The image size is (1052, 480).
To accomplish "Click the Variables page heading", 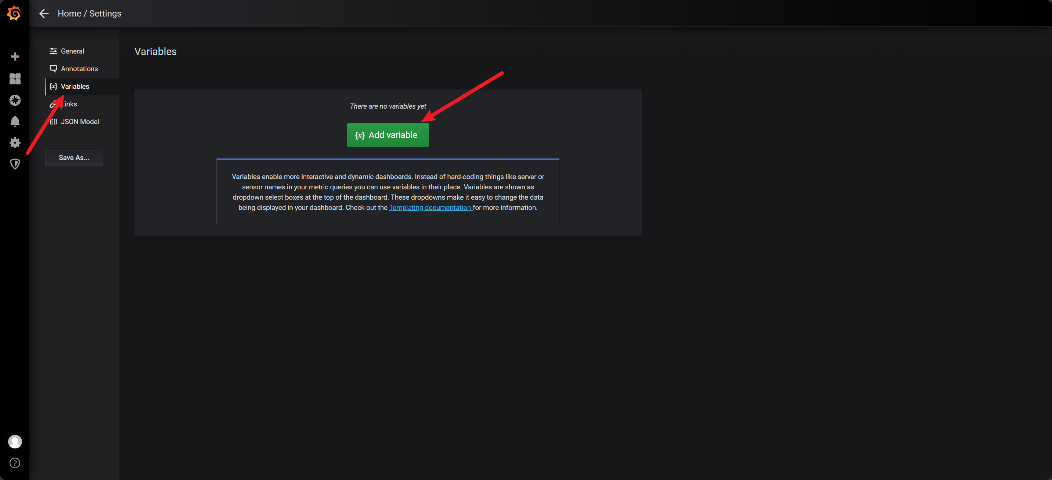I will coord(155,51).
